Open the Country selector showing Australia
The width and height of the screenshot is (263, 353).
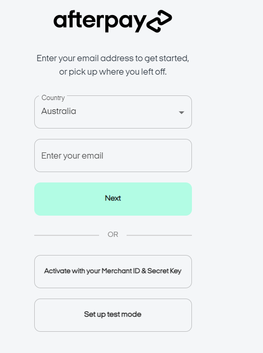tap(113, 112)
